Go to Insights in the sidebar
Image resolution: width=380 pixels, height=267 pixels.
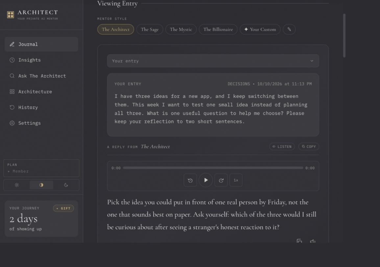tap(41, 60)
